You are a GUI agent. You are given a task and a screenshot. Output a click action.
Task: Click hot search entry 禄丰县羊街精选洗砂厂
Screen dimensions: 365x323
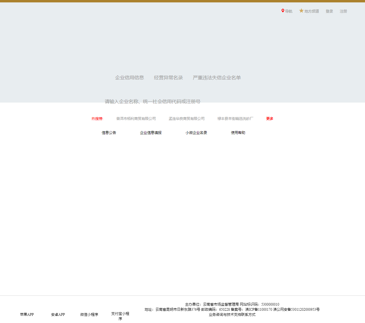click(235, 118)
